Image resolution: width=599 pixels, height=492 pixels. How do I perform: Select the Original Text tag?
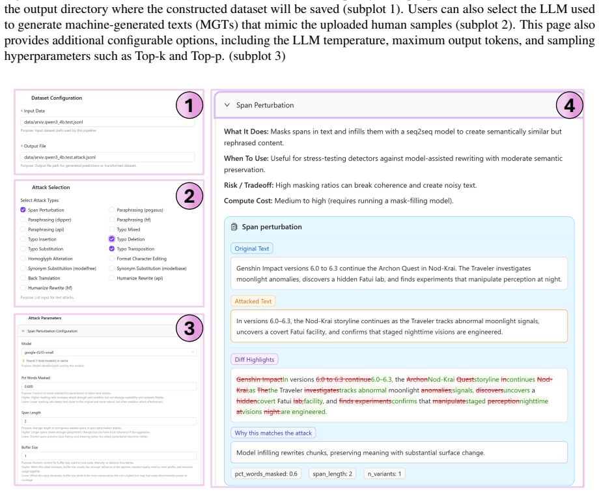[x=252, y=248]
